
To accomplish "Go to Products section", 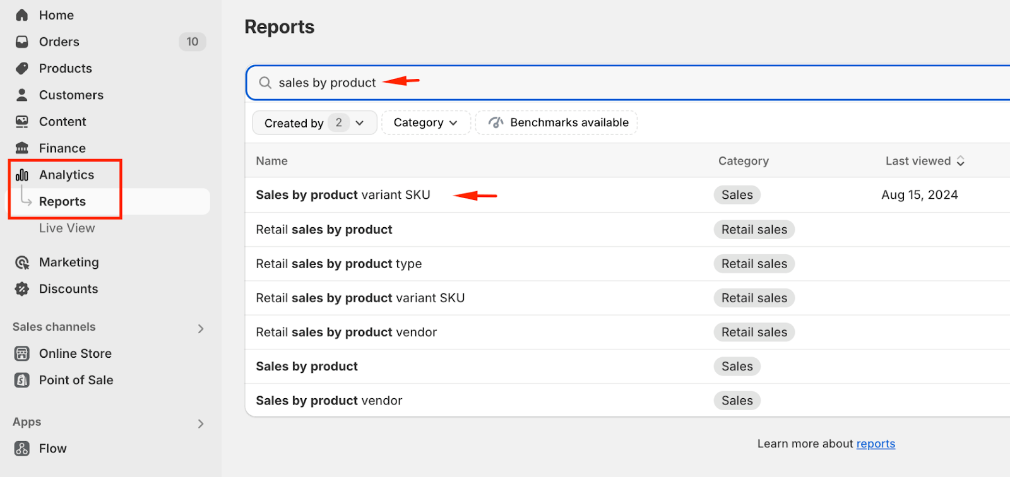I will pyautogui.click(x=66, y=68).
